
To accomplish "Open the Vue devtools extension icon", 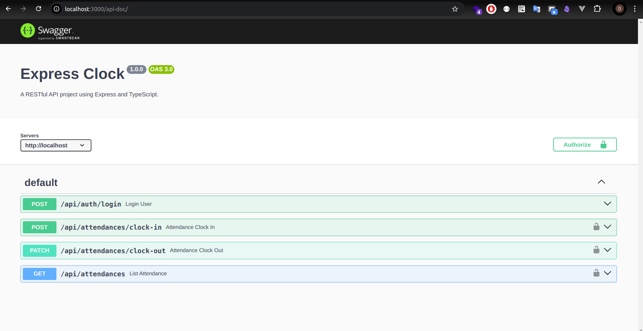I will (582, 9).
